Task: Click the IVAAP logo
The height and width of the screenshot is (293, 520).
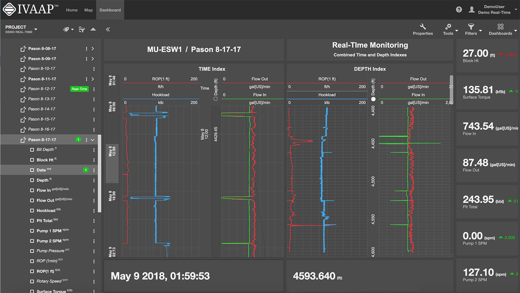Action: [x=31, y=9]
